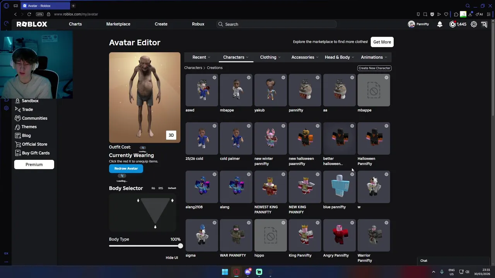Hide the avatar editor UI
Screen dimensions: 495x278
172,258
